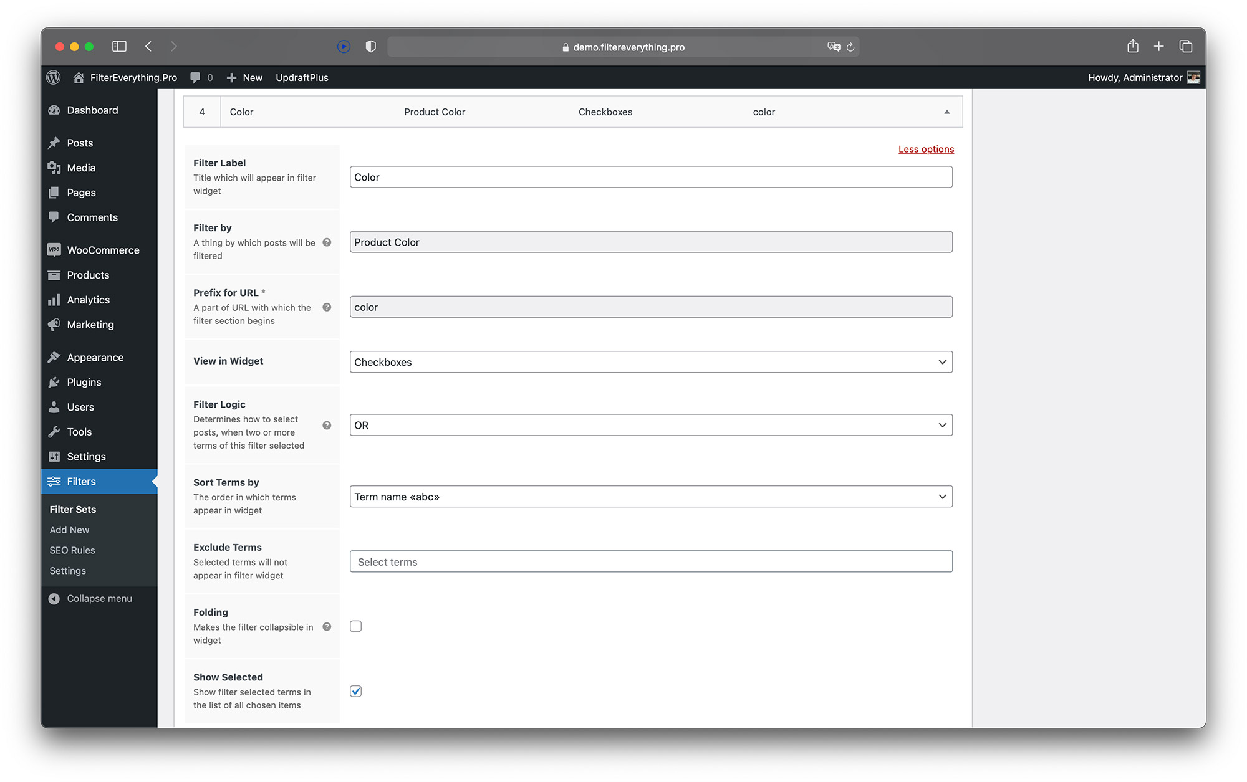1247x782 pixels.
Task: Click the Marketing icon in sidebar
Action: tap(55, 325)
